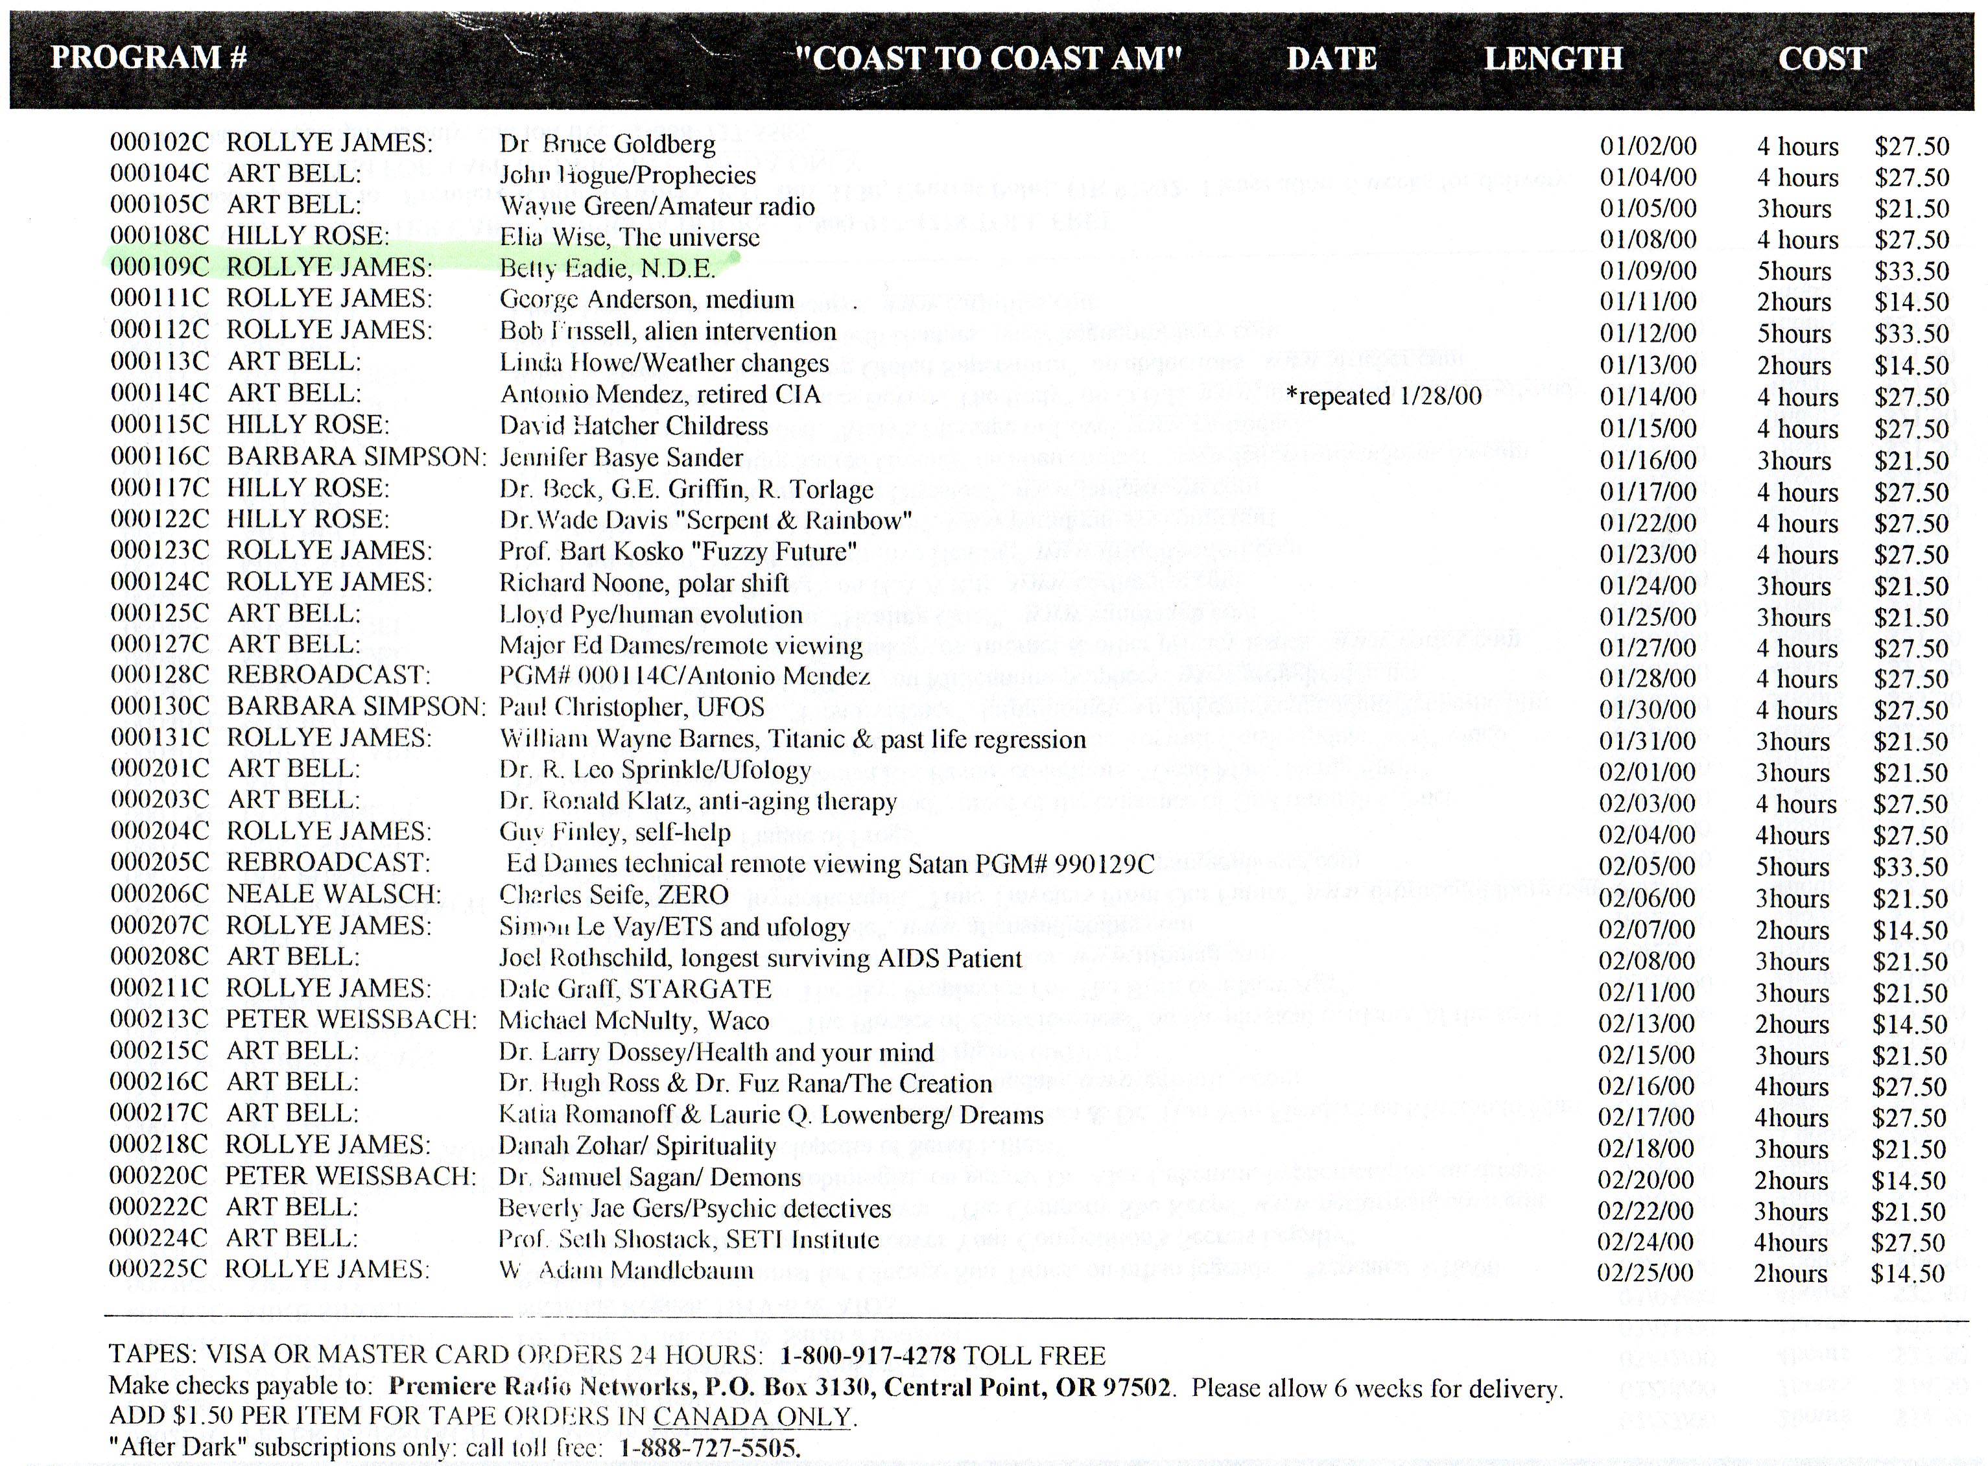This screenshot has height=1466, width=1988.
Task: Click the DATE column header
Action: (x=1331, y=58)
